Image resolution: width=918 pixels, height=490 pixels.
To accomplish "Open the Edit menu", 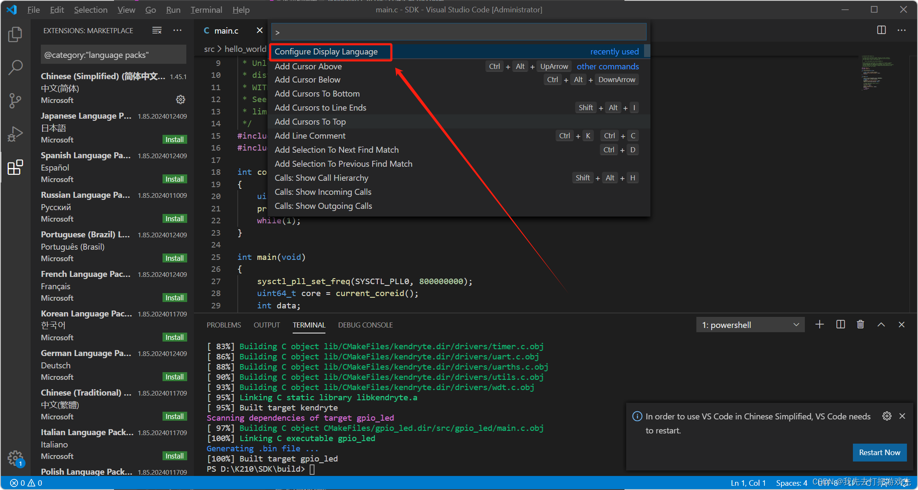I will point(57,9).
